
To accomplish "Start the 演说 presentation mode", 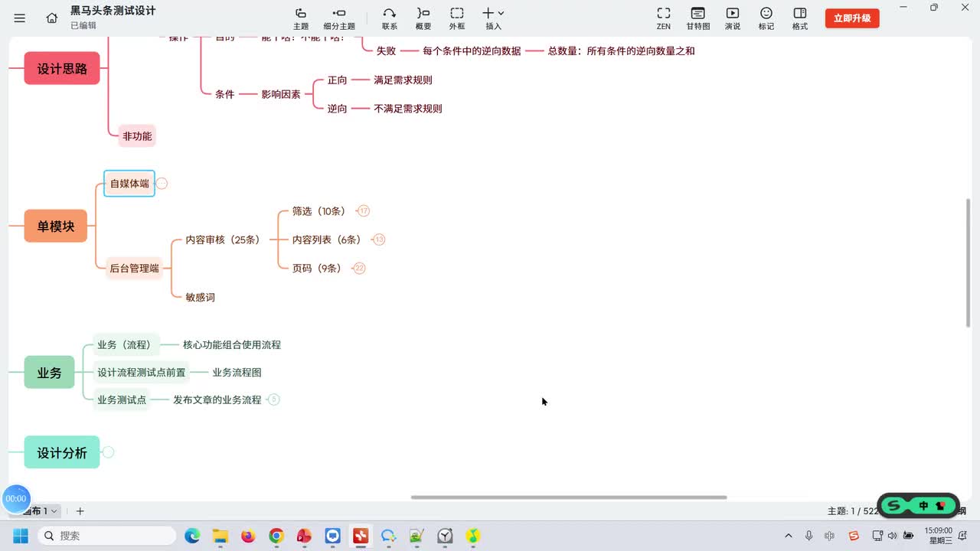I will tap(733, 18).
